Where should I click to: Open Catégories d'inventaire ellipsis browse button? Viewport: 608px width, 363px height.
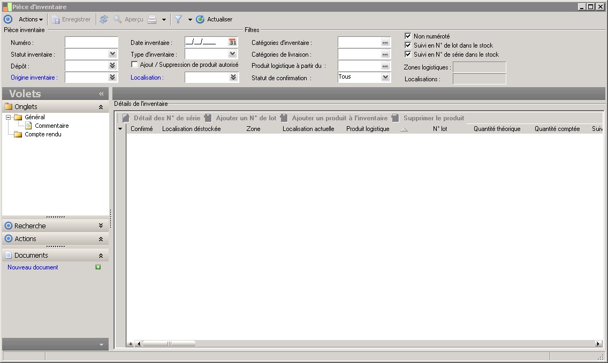[385, 43]
